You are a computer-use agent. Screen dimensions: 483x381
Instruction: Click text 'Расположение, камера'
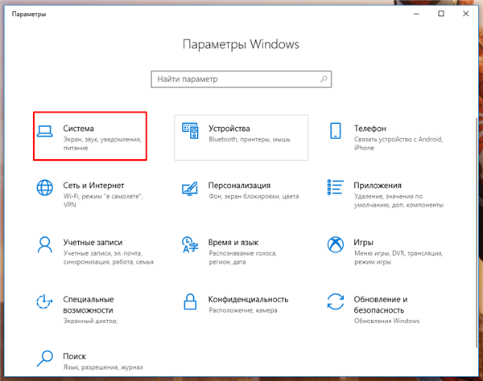click(243, 310)
